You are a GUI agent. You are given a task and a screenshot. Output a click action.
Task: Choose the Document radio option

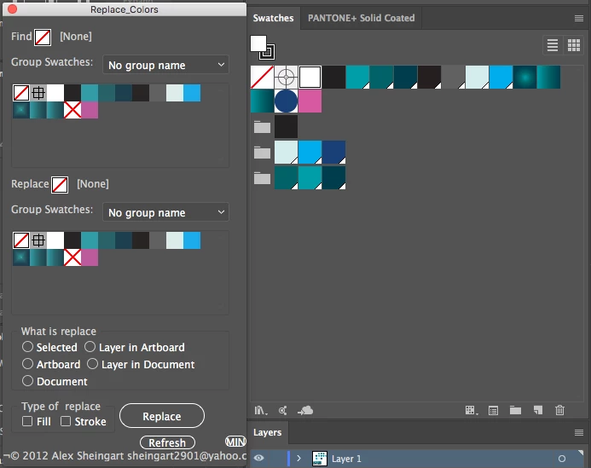point(55,381)
